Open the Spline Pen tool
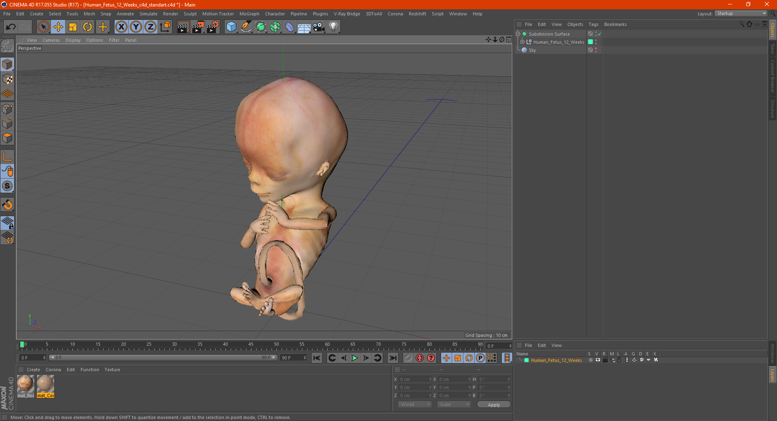 (246, 27)
